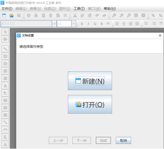
Task: Click the scissors cut icon
Action: pos(75,16)
